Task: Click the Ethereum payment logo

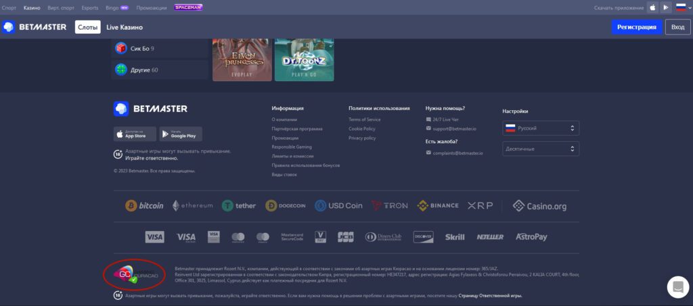Action: 192,205
